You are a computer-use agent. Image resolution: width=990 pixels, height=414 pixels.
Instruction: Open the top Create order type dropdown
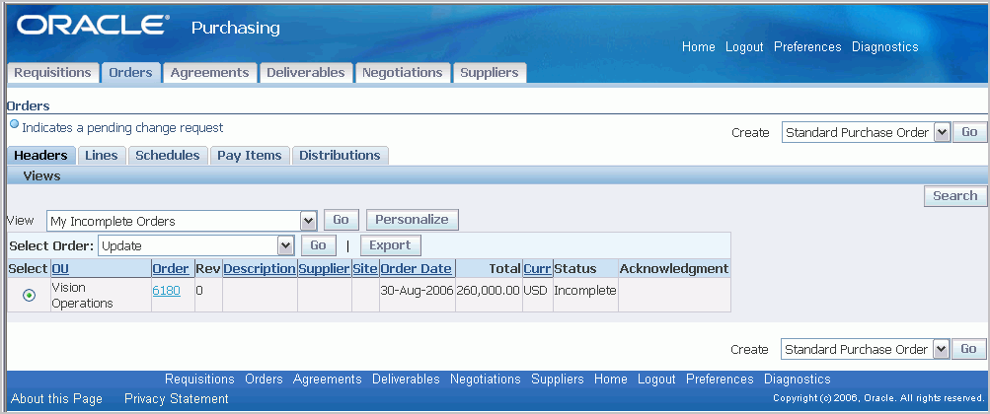(x=866, y=132)
